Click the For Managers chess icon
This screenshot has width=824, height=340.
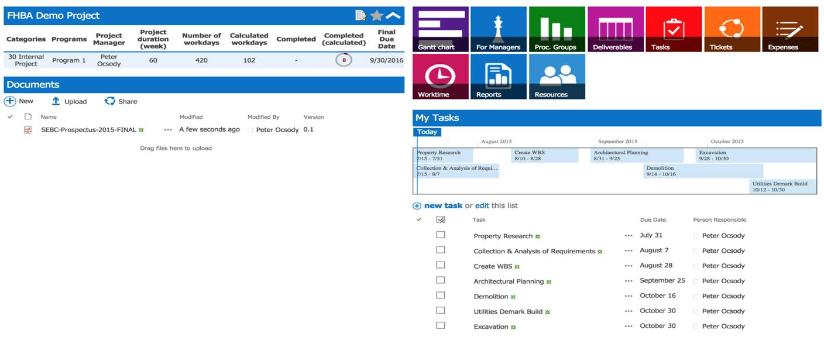click(498, 28)
